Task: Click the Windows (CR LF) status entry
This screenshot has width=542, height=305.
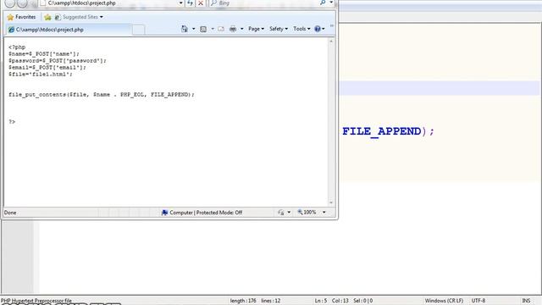Action: click(x=444, y=301)
